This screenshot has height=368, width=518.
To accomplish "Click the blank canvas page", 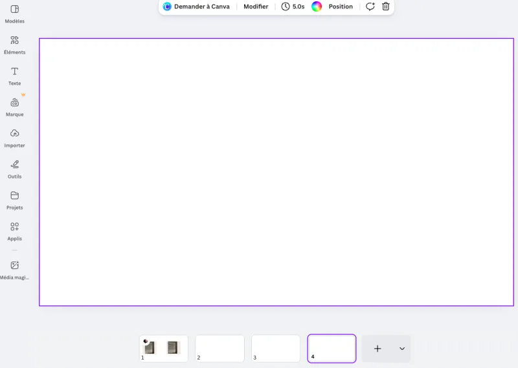I will click(x=276, y=172).
